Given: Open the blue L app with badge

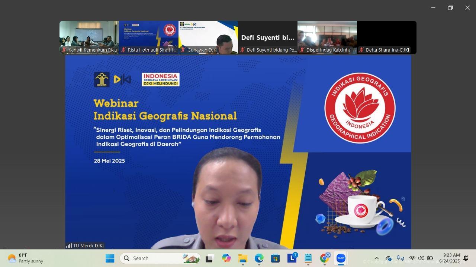Looking at the screenshot, I should pyautogui.click(x=292, y=258).
